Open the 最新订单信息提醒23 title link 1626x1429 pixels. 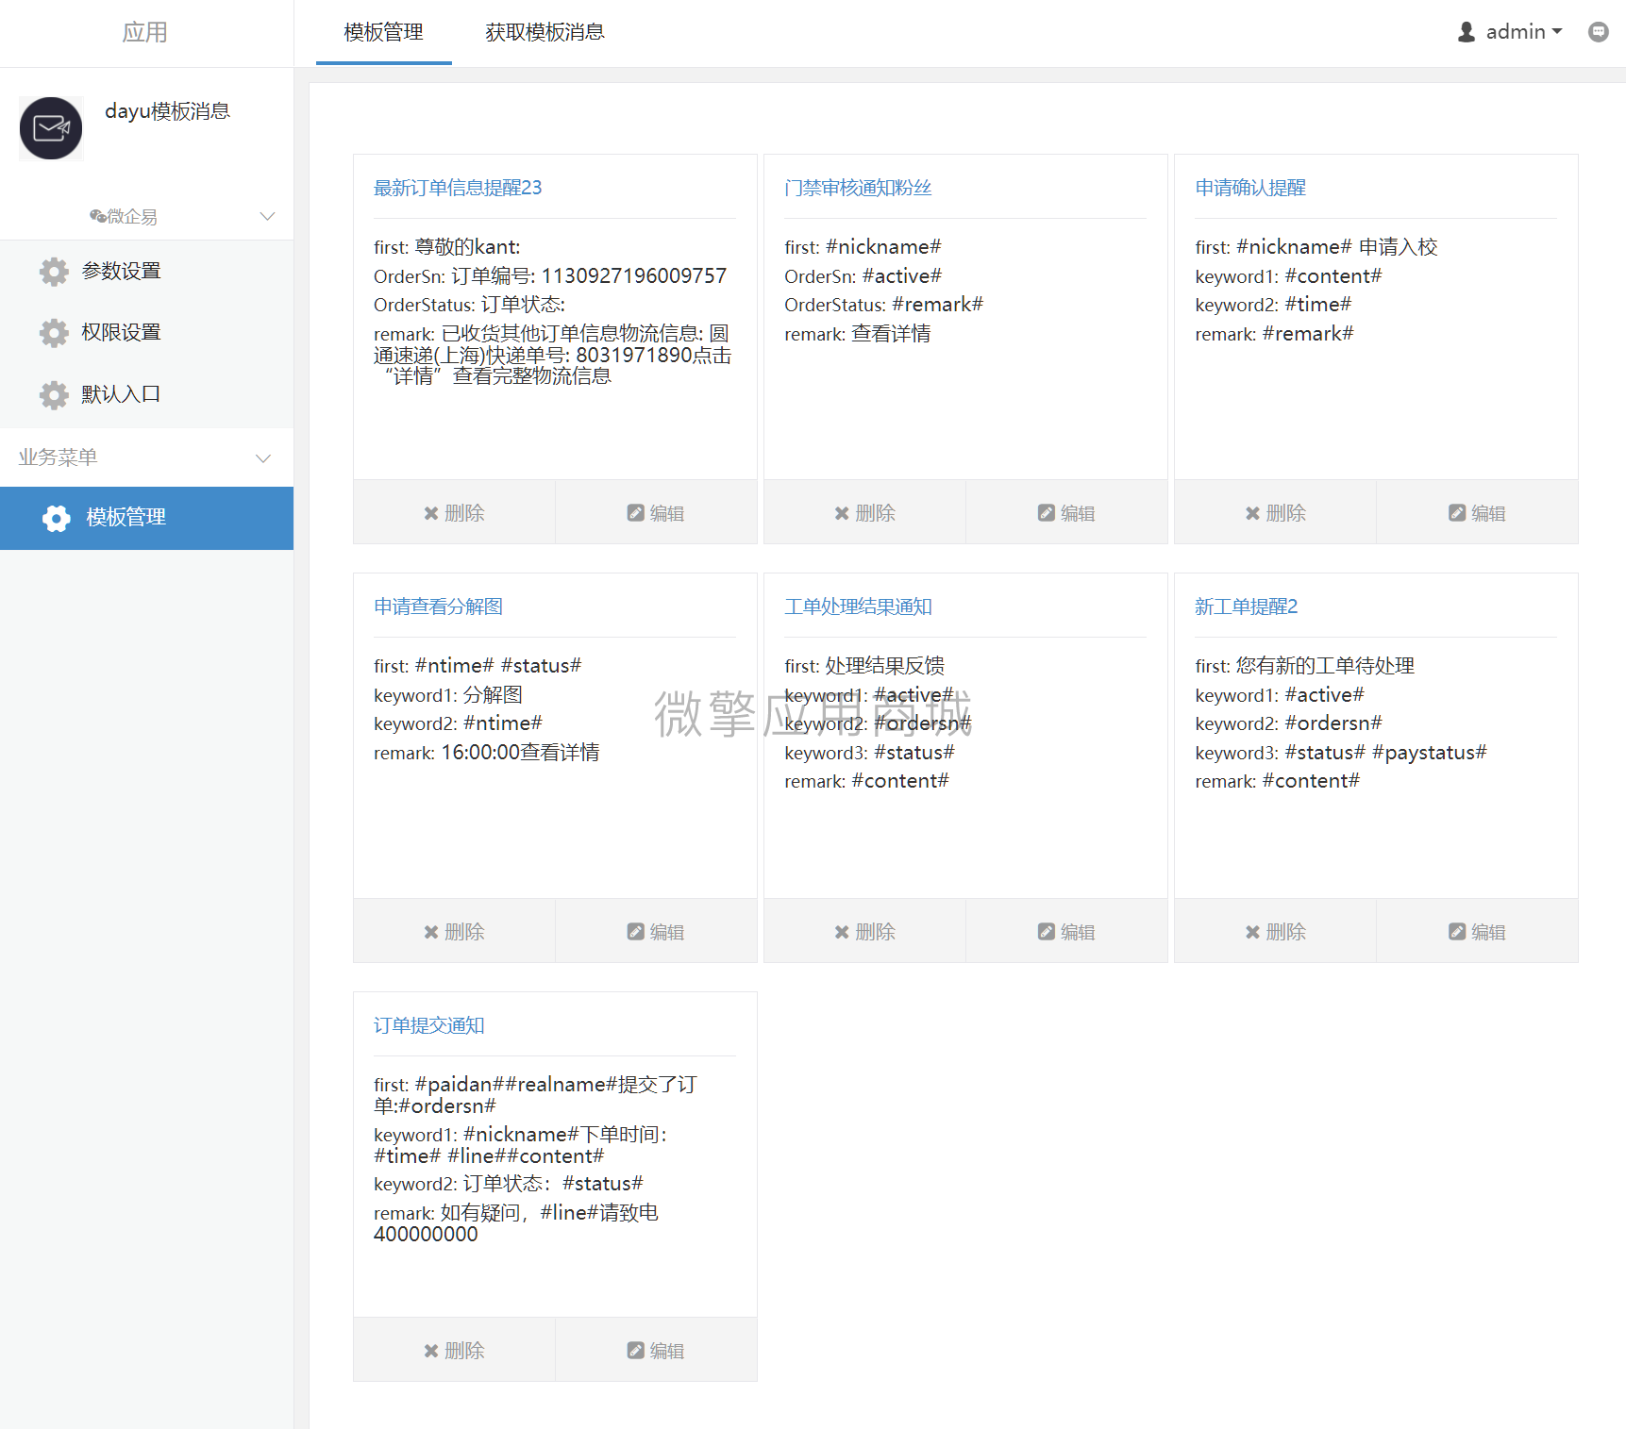(x=458, y=188)
